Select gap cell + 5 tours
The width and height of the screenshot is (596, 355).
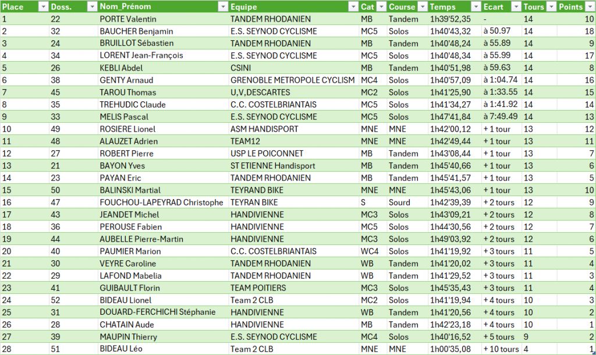coord(501,337)
